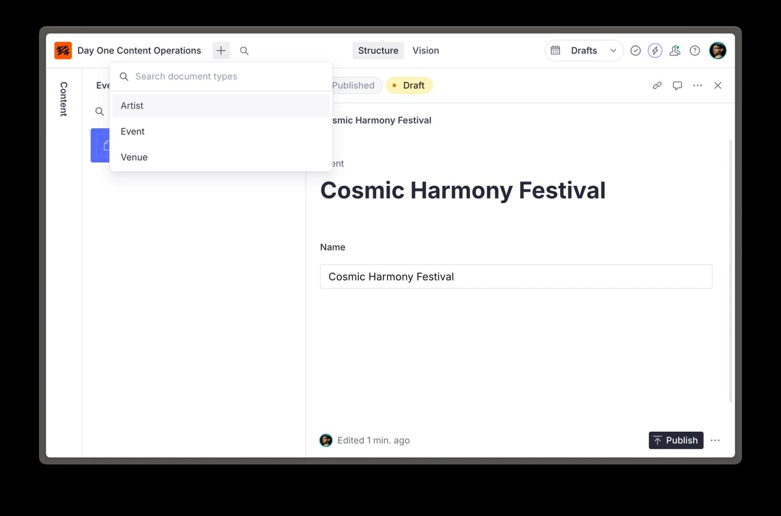Copy document link icon

[657, 85]
